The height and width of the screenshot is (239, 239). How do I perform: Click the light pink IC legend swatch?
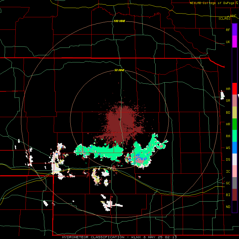pos(234,171)
